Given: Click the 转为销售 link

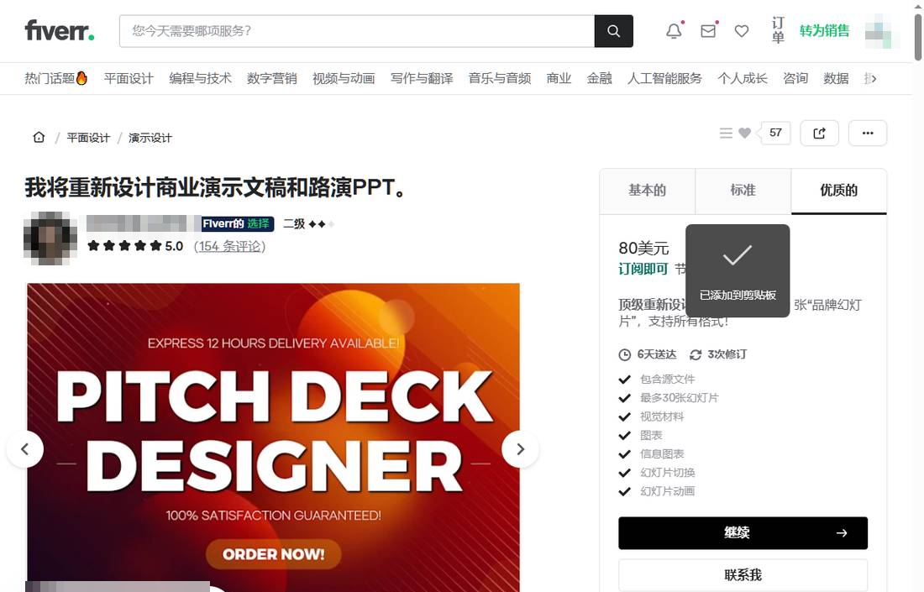Looking at the screenshot, I should (x=824, y=30).
